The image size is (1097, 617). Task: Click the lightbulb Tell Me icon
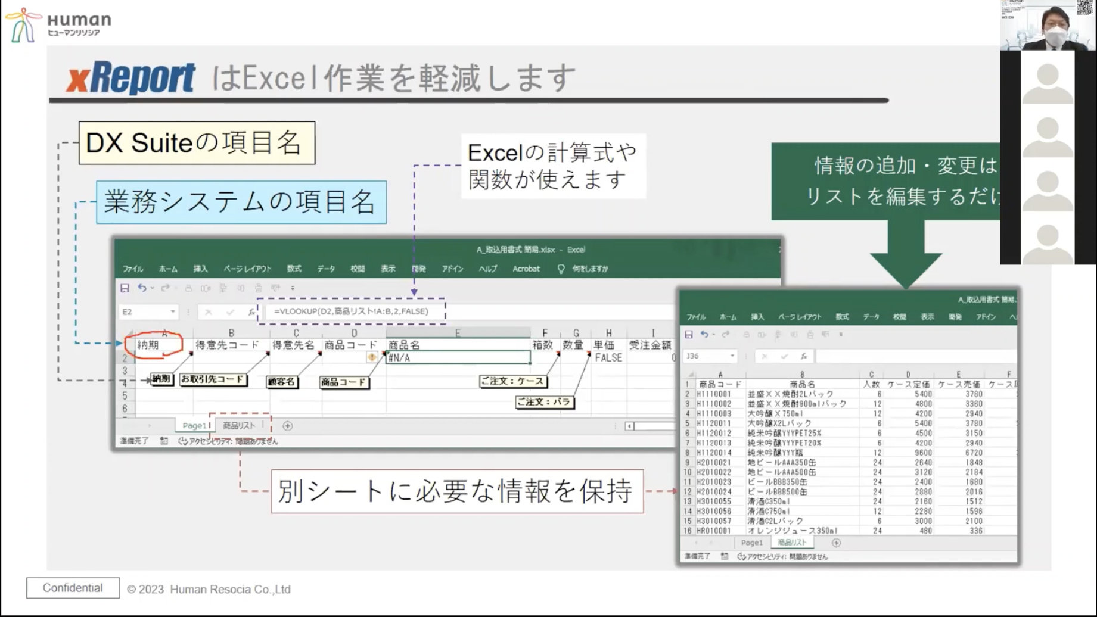[561, 269]
